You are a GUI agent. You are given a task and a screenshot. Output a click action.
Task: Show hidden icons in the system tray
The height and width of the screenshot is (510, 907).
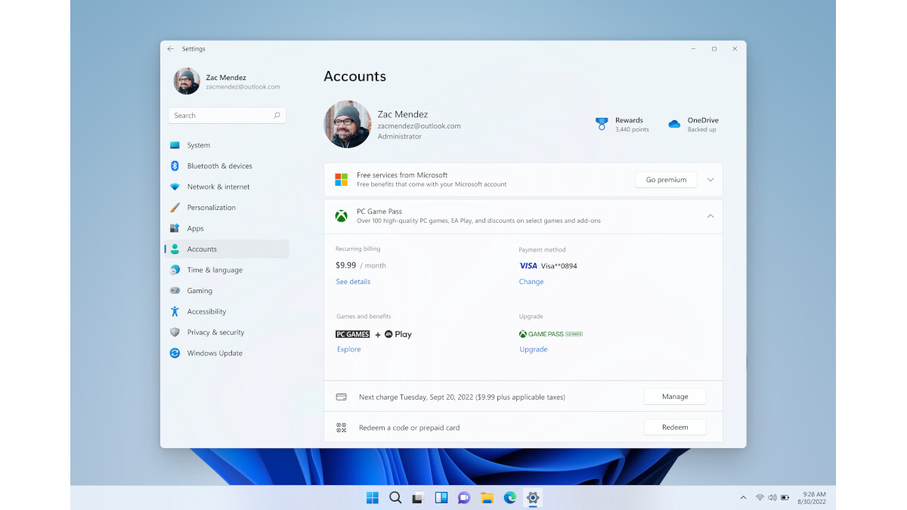pos(743,497)
